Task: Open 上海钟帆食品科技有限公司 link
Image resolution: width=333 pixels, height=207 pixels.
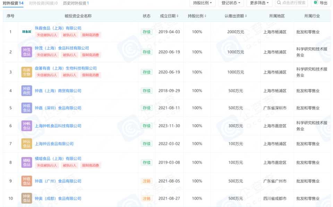Action: [x=58, y=126]
